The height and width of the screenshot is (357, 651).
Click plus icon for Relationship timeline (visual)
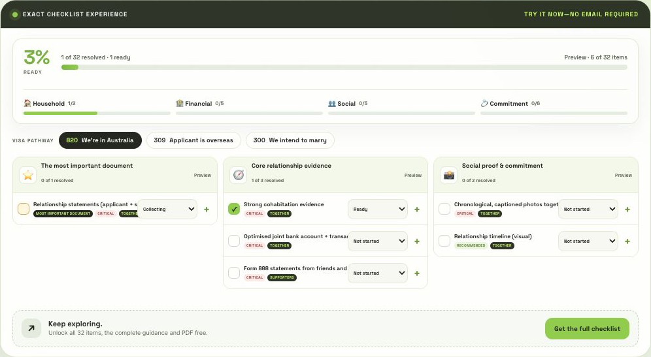(x=627, y=241)
